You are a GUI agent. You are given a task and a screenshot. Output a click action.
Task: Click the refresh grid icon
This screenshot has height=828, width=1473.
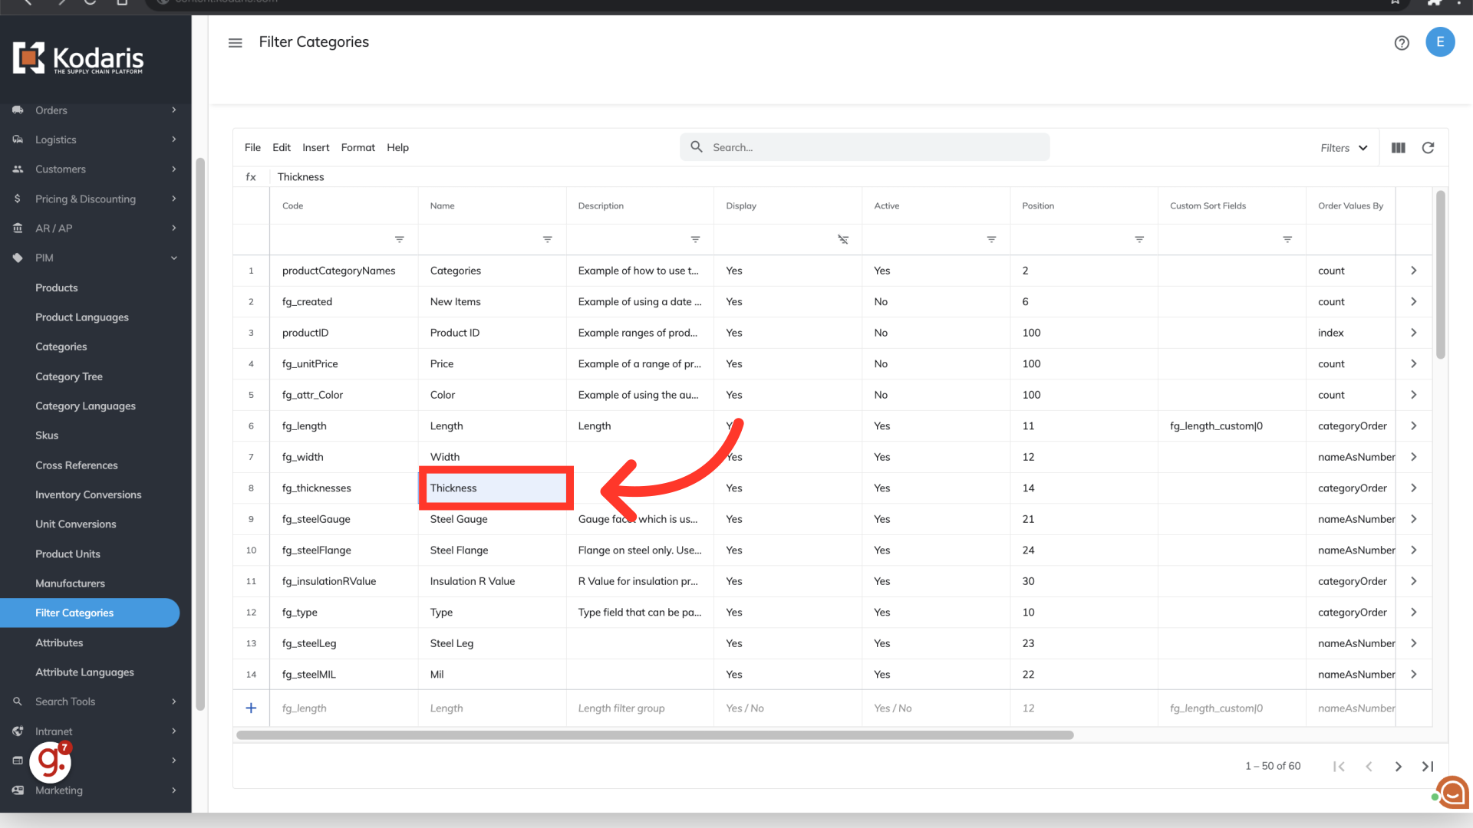(x=1428, y=148)
